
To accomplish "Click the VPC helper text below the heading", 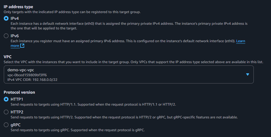I will (133, 62).
